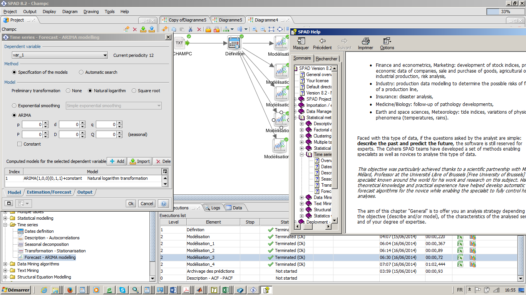Open the Drawing menu

(x=91, y=12)
